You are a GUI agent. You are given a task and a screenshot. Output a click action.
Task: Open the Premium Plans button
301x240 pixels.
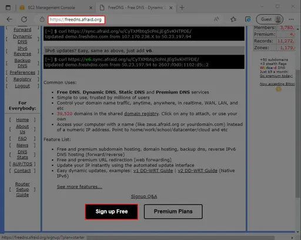pos(173,211)
